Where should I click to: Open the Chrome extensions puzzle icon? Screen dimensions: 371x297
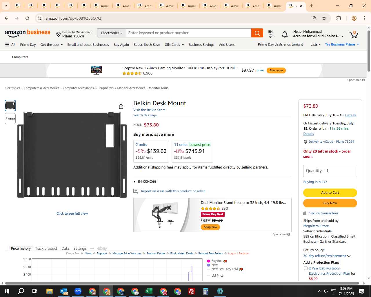point(339,18)
